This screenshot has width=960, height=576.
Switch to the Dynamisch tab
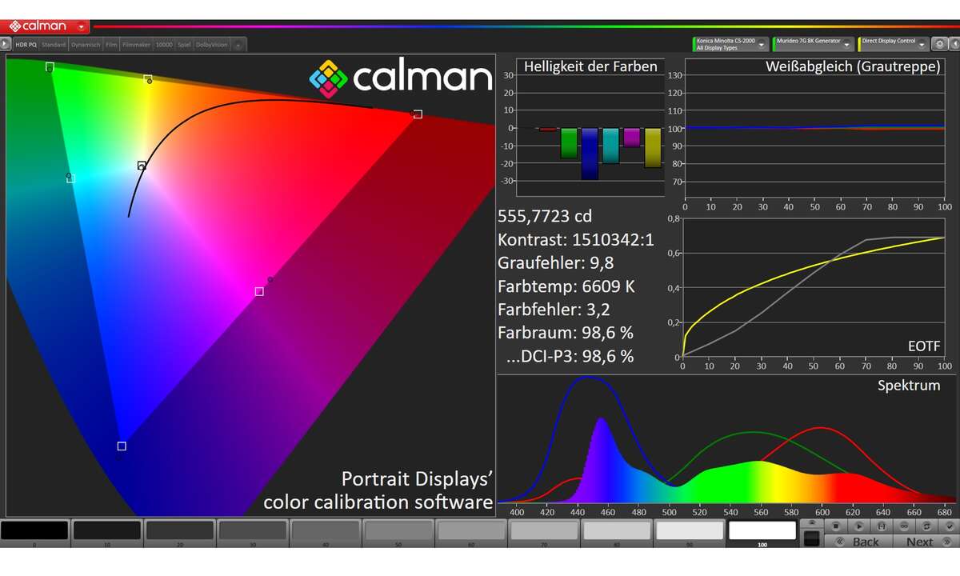(x=86, y=45)
